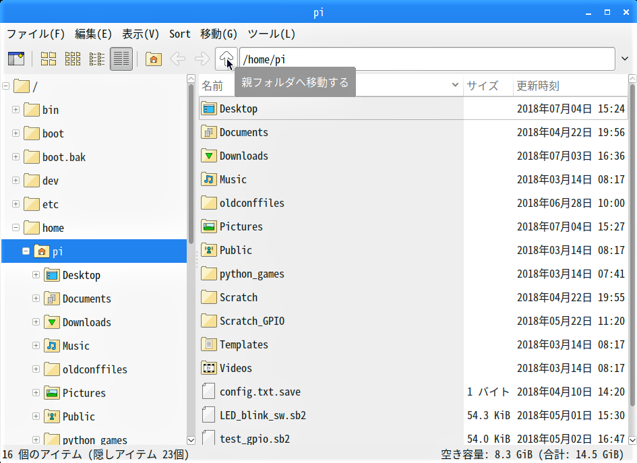Select the etc folder in tree
637x463 pixels.
51,204
